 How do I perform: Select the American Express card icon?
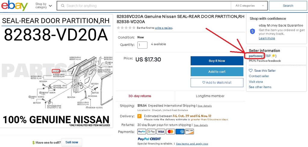(x=180, y=132)
